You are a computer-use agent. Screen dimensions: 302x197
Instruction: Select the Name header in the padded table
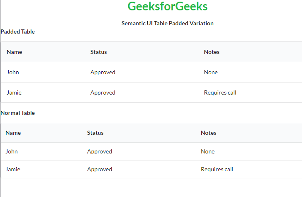coord(15,52)
